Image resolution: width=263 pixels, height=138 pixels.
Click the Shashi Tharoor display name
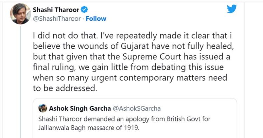[x=56, y=10]
